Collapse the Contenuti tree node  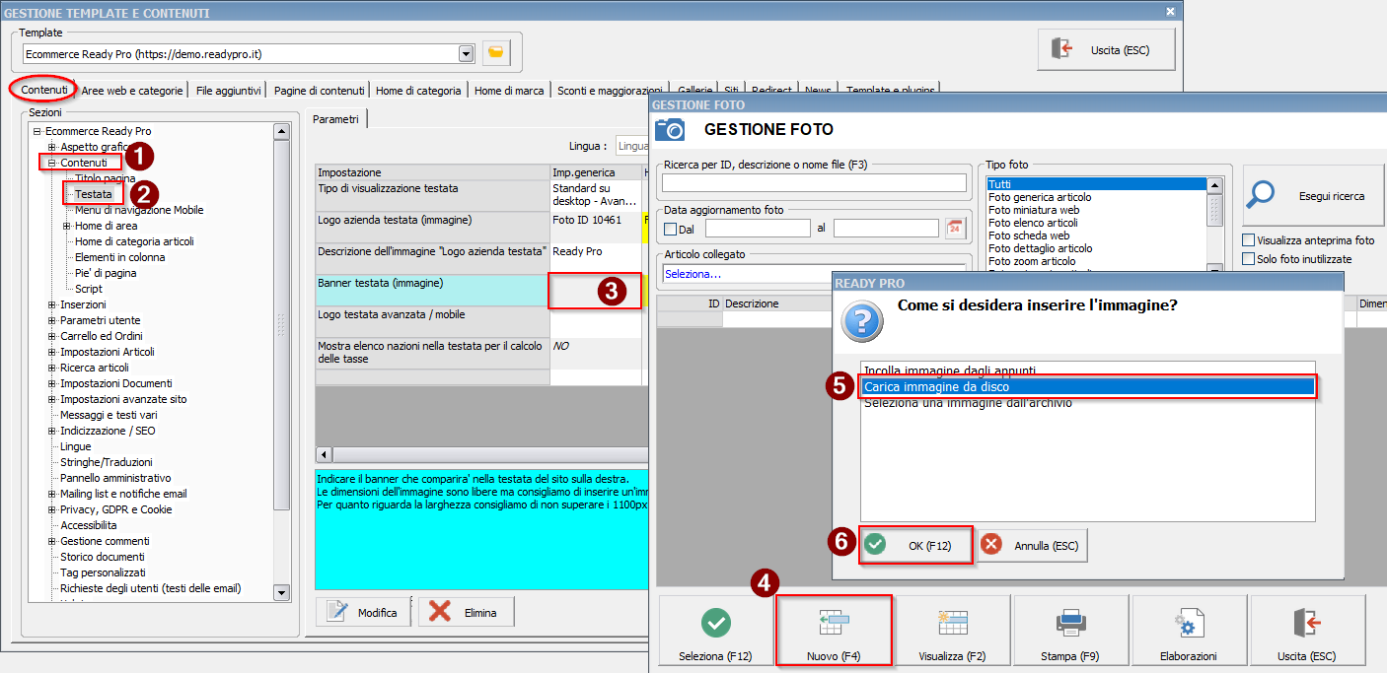point(51,163)
